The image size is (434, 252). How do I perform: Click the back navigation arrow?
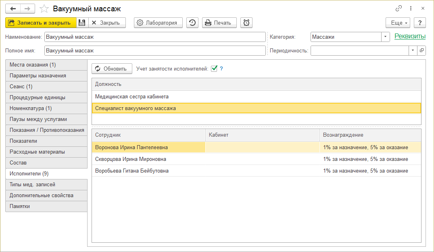[x=13, y=8]
